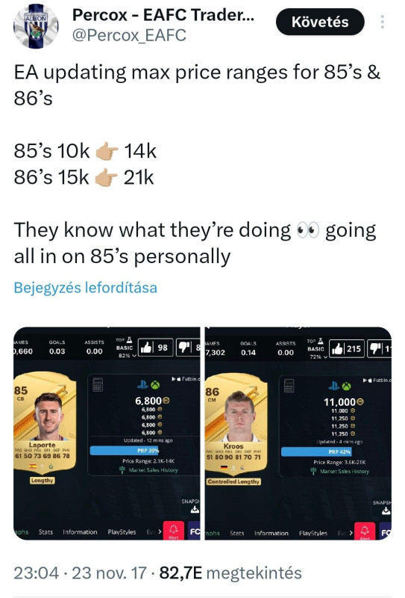Switch to PlayStyles tab under Kroos
405x598 pixels.
[313, 533]
